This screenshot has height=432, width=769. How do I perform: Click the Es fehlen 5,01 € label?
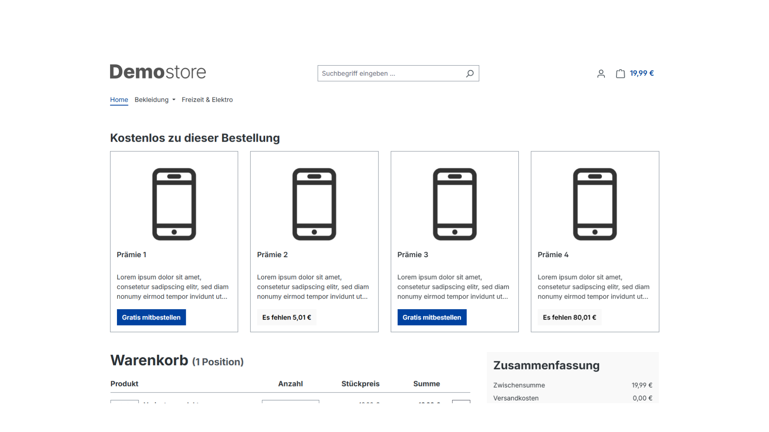pyautogui.click(x=286, y=317)
